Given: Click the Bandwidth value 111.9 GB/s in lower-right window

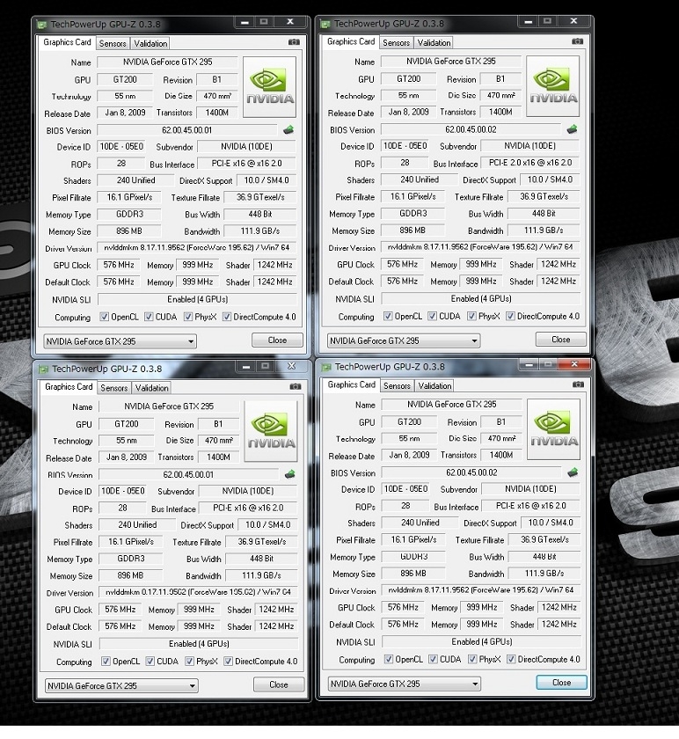Looking at the screenshot, I should (x=544, y=573).
